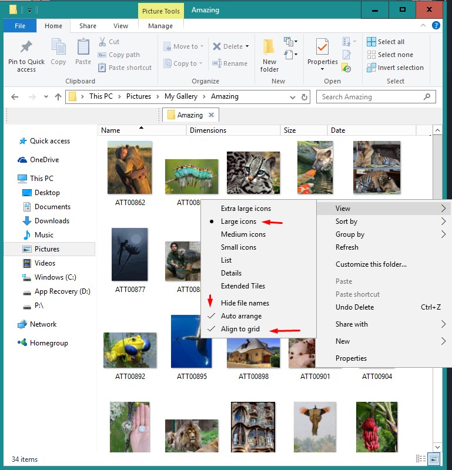
Task: Toggle Align to grid option
Action: [x=240, y=329]
